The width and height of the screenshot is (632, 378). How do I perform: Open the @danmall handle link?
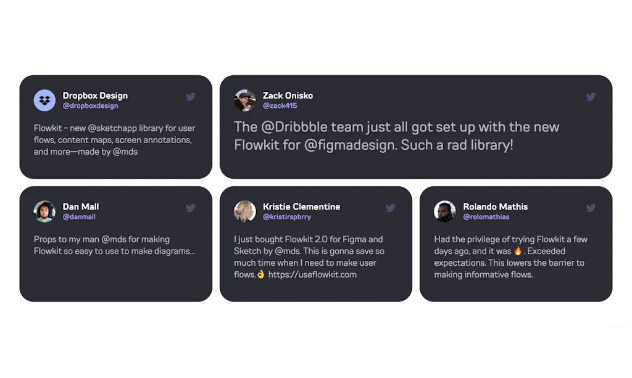(x=79, y=217)
